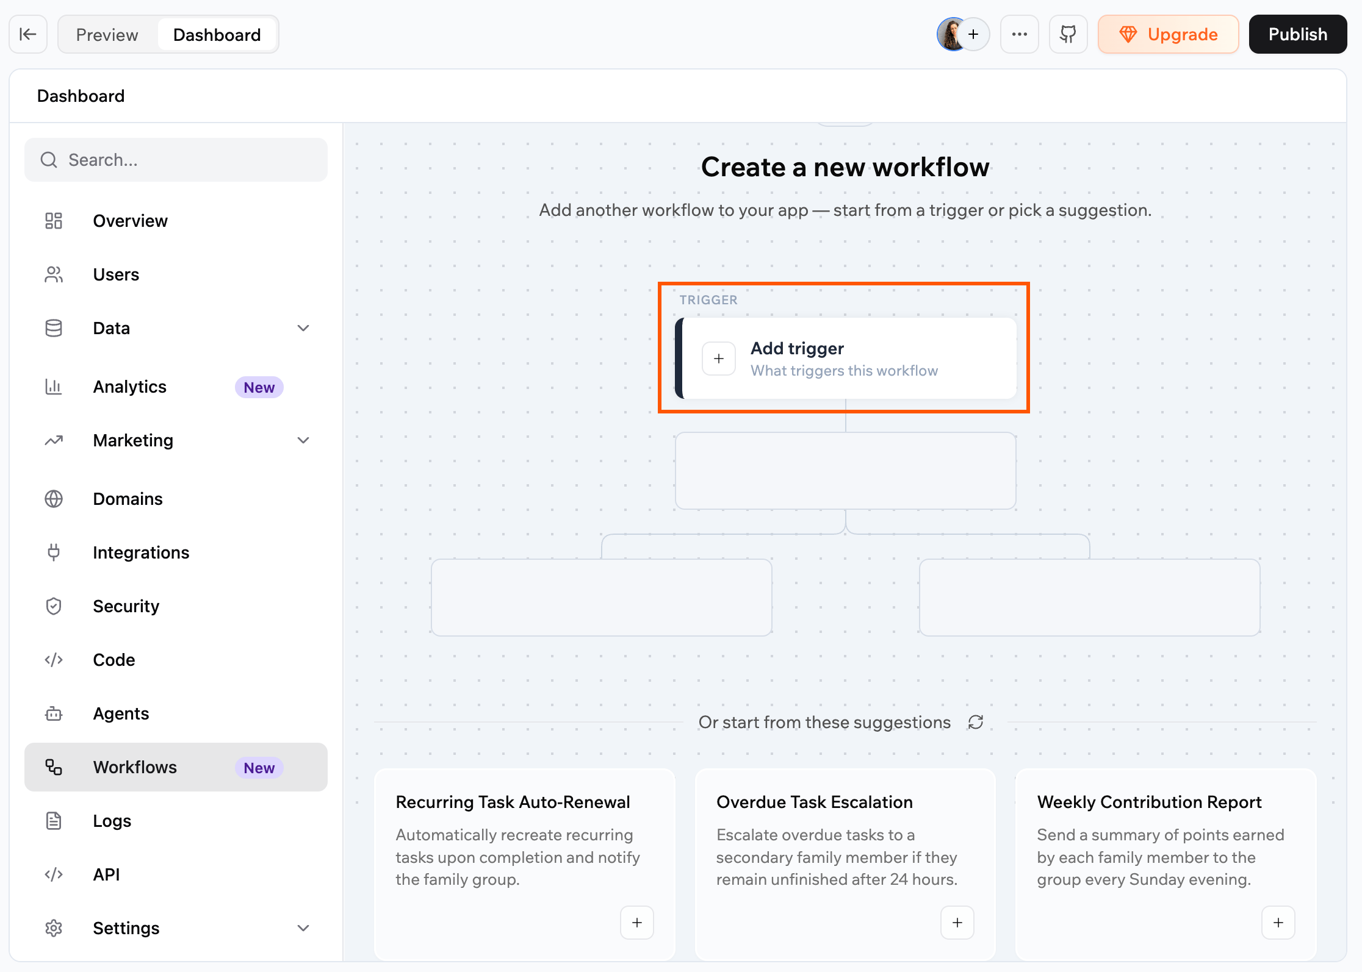Open Overview in the sidebar
1362x972 pixels.
coord(176,221)
